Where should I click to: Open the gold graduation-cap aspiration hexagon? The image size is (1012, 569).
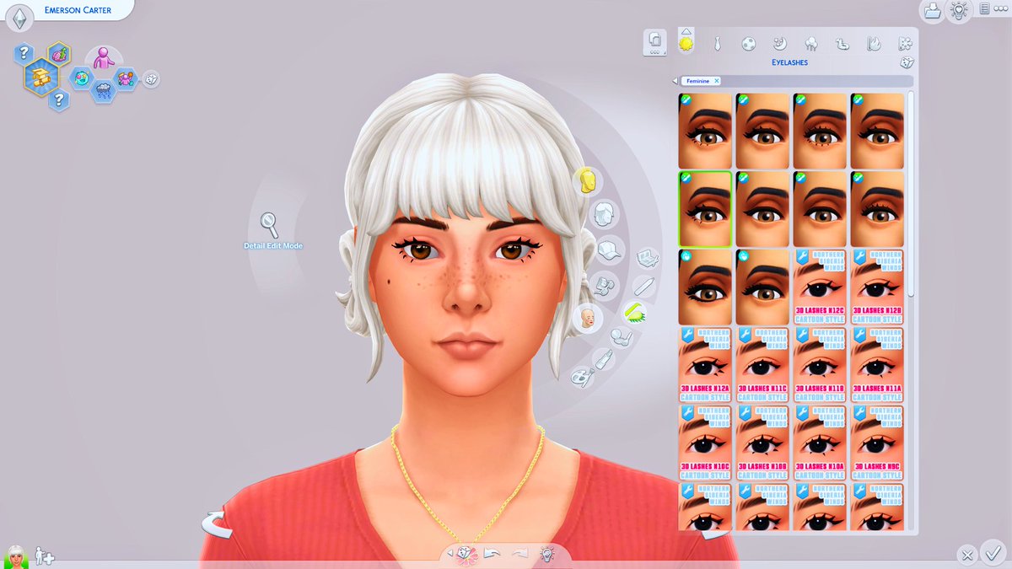(41, 78)
